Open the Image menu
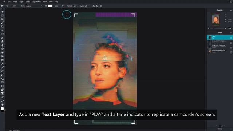The height and width of the screenshot is (131, 233). point(15,1)
